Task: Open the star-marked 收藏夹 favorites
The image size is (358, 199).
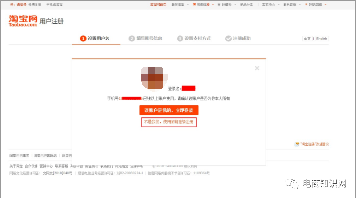Action: pos(225,5)
